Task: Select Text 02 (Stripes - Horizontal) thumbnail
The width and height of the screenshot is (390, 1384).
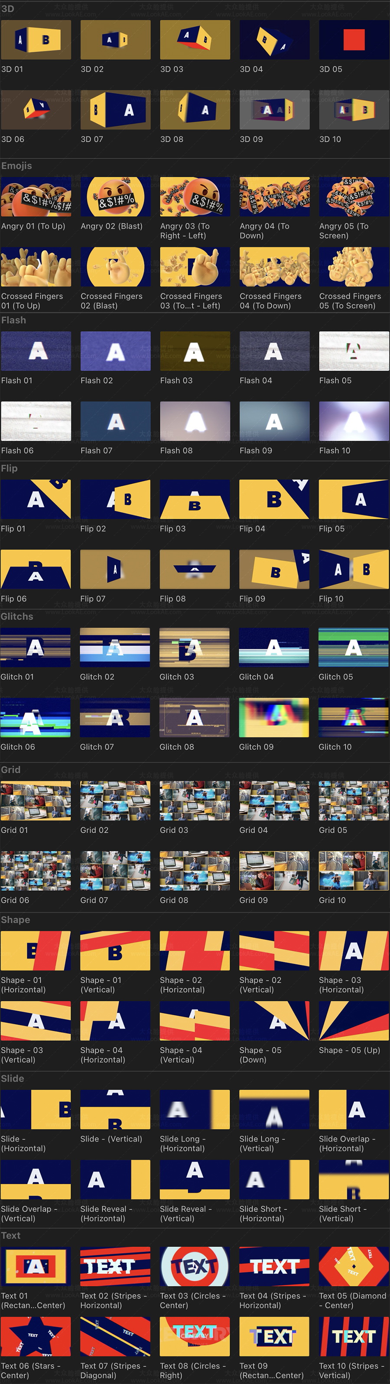Action: pos(115,1267)
